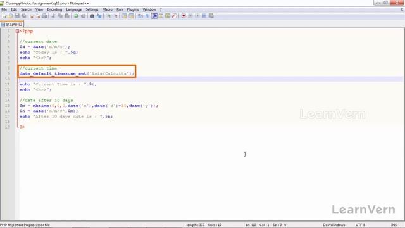Click the '//date after 10 days' comment

[46, 100]
